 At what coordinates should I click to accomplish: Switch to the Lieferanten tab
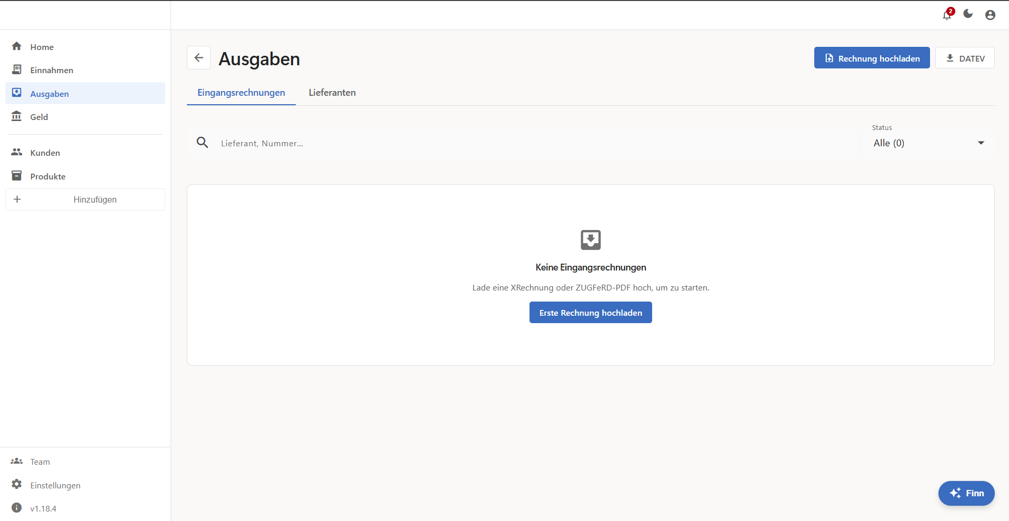(332, 93)
